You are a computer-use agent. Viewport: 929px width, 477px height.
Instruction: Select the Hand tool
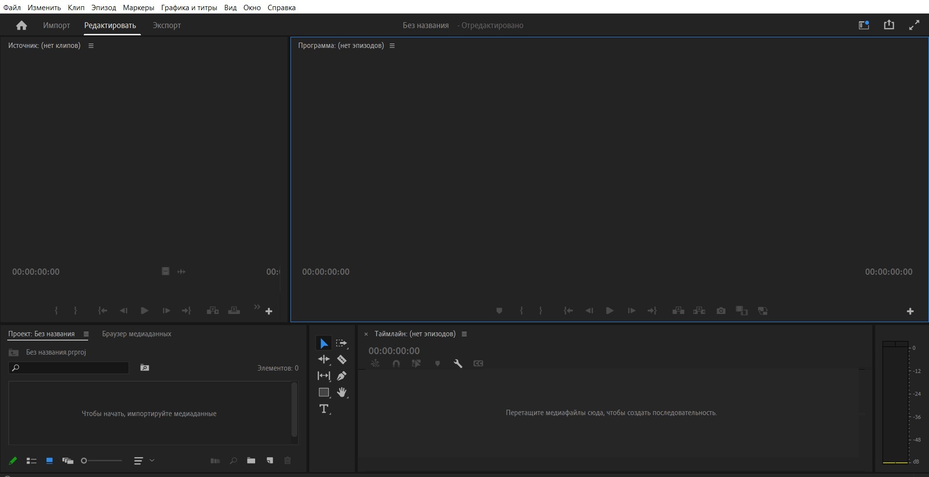pos(342,392)
